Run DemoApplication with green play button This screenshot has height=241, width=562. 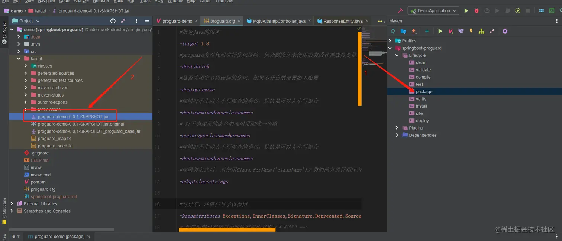[x=466, y=11]
